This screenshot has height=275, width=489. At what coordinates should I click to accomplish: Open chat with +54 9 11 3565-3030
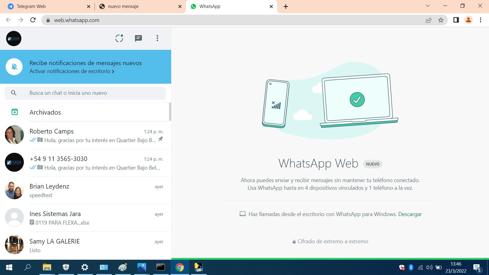tap(84, 163)
